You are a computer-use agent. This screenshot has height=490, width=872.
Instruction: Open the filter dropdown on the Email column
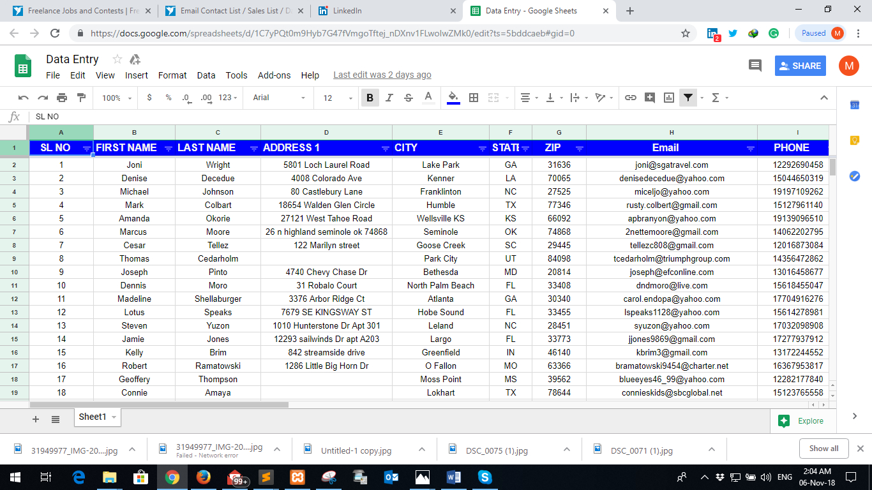tap(751, 147)
